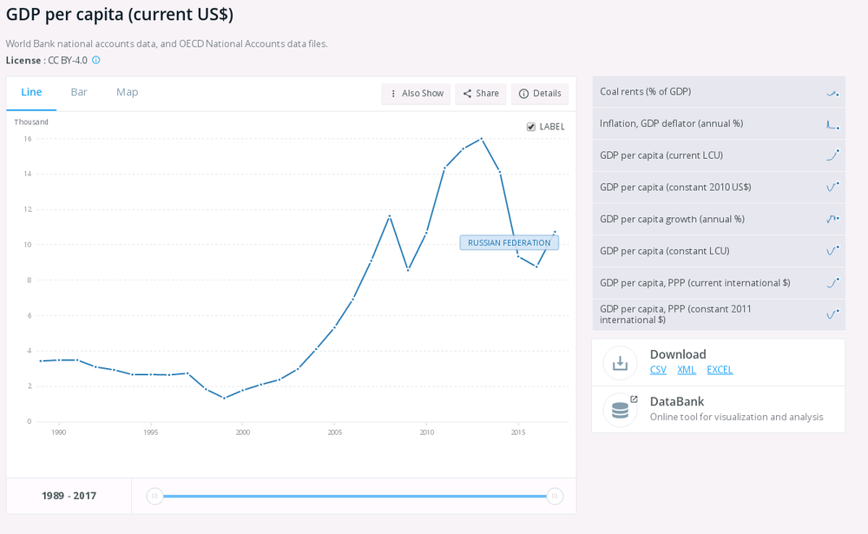Click the Russian Federation label on the chart
The image size is (868, 534).
coord(509,243)
